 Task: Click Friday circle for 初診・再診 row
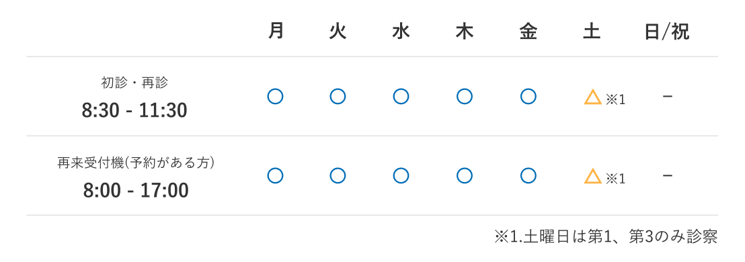click(528, 96)
